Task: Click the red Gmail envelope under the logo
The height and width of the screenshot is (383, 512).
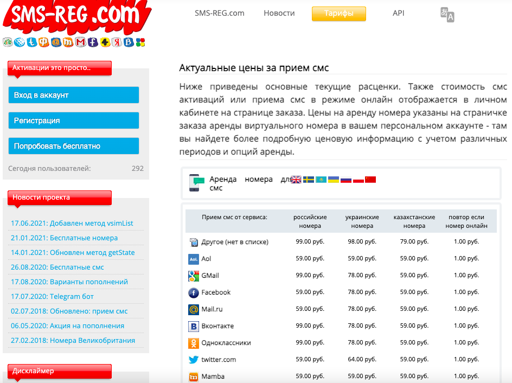Action: (80, 42)
